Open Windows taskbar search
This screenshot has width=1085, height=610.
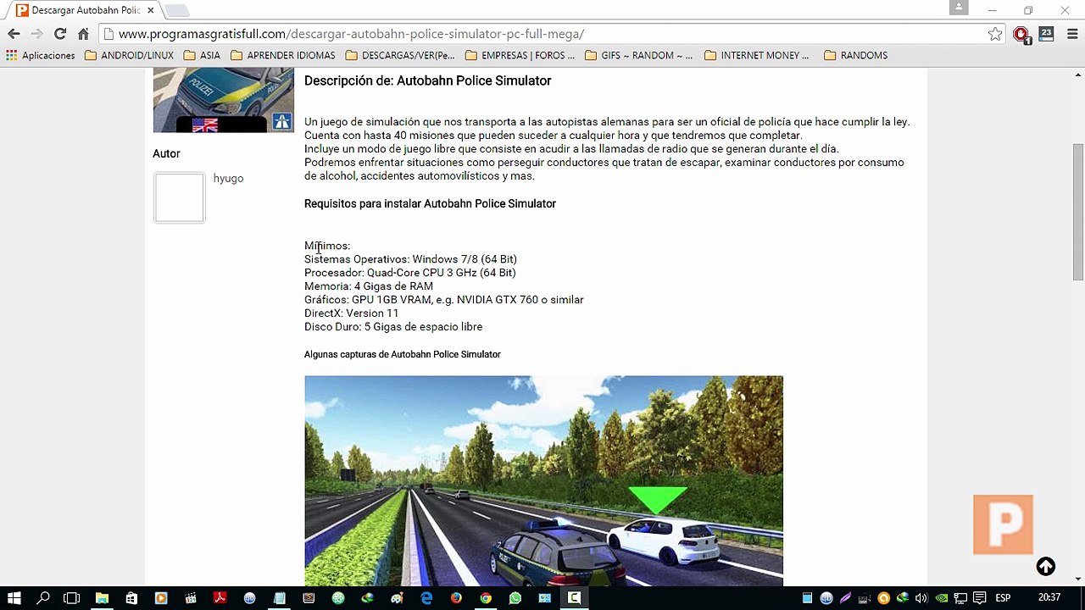pos(43,597)
